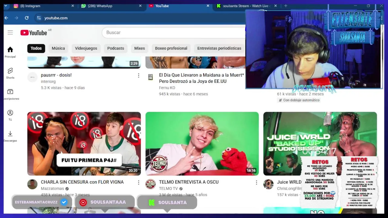This screenshot has width=388, height=218.
Task: Open Shorts from the sidebar
Action: (x=10, y=73)
